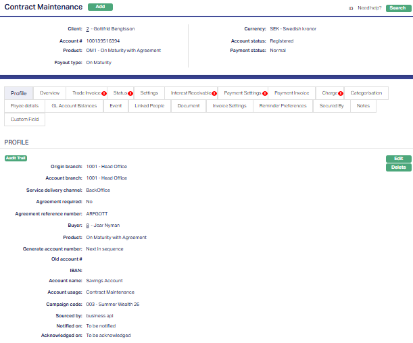This screenshot has height=343, width=413.
Task: Select the Reminder Preferences tab
Action: 283,106
